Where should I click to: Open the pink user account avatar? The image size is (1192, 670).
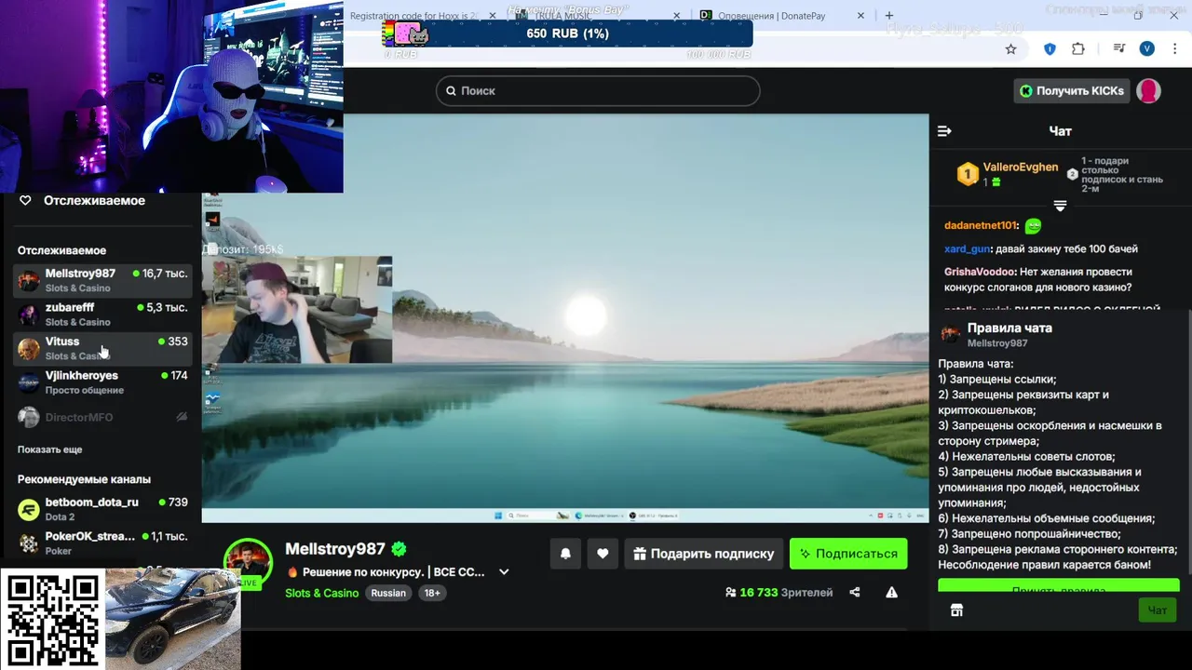[x=1148, y=90]
